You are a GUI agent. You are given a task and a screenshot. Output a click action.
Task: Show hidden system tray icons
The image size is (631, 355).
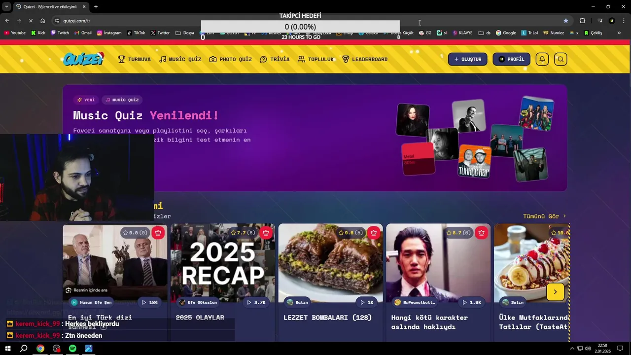pyautogui.click(x=572, y=349)
